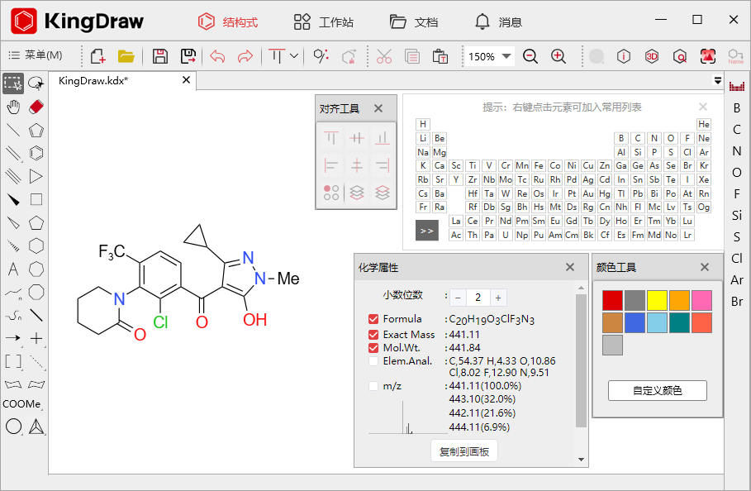Open the bond style dropdown arrow
This screenshot has height=491, width=751.
(x=292, y=56)
